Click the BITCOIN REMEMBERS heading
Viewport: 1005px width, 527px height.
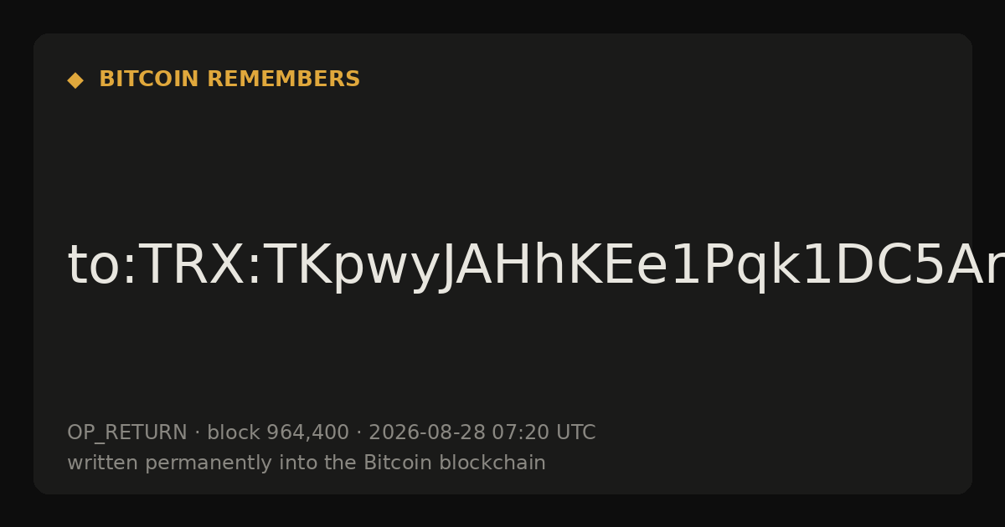point(229,79)
